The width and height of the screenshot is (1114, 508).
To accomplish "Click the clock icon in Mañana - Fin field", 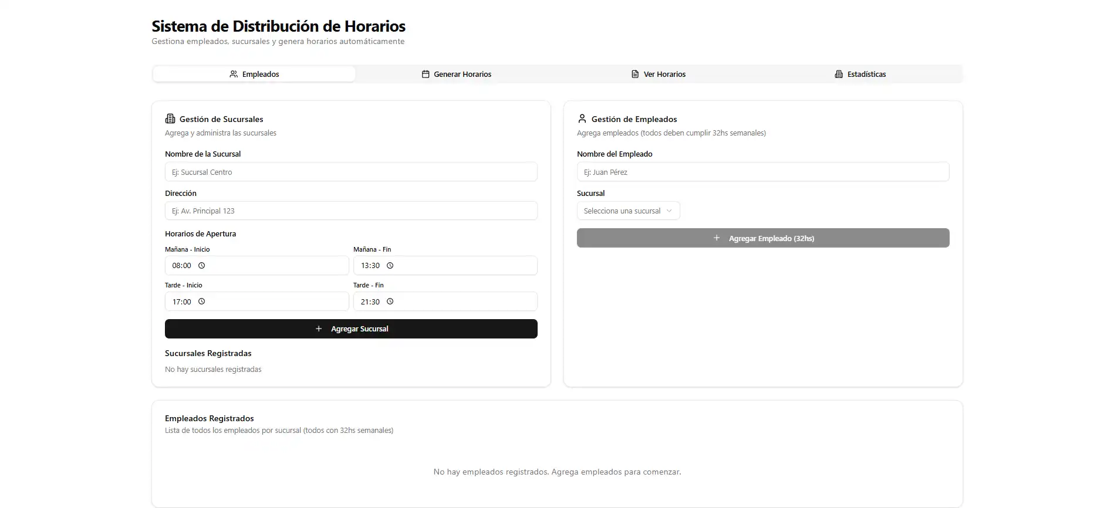I will 390,266.
